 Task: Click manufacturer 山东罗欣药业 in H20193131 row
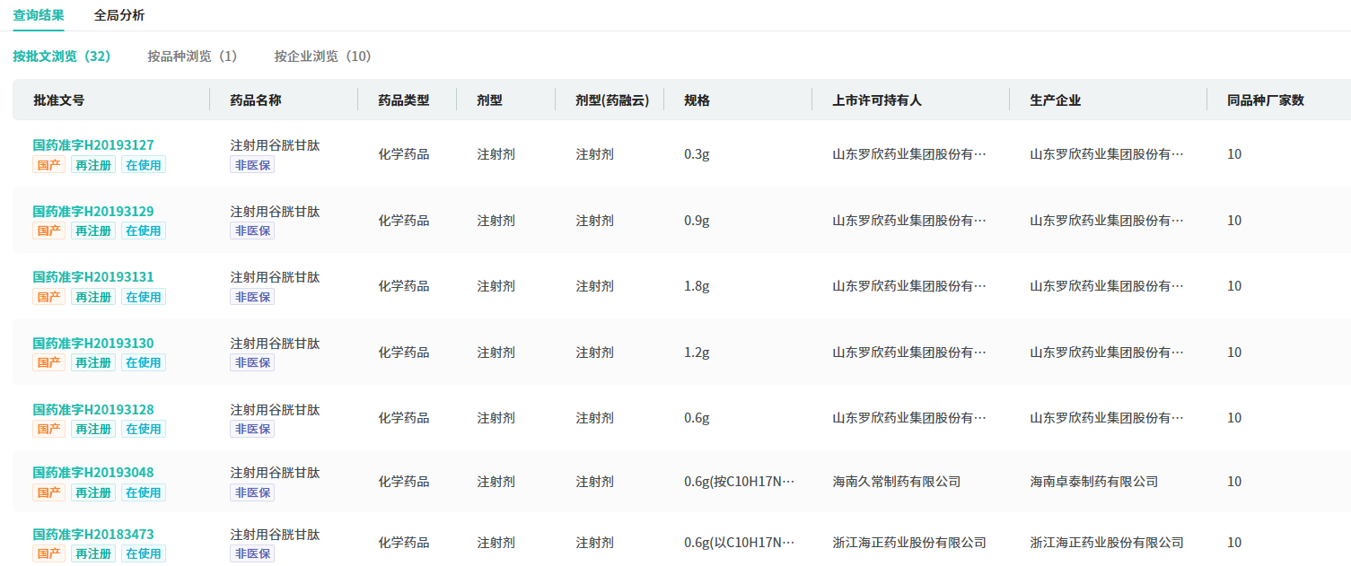pyautogui.click(x=1107, y=286)
